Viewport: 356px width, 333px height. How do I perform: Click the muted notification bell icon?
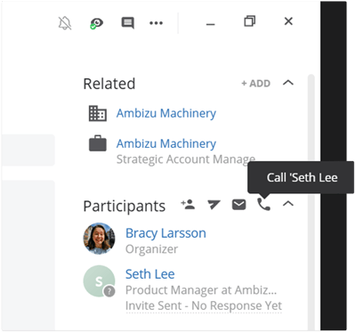65,23
